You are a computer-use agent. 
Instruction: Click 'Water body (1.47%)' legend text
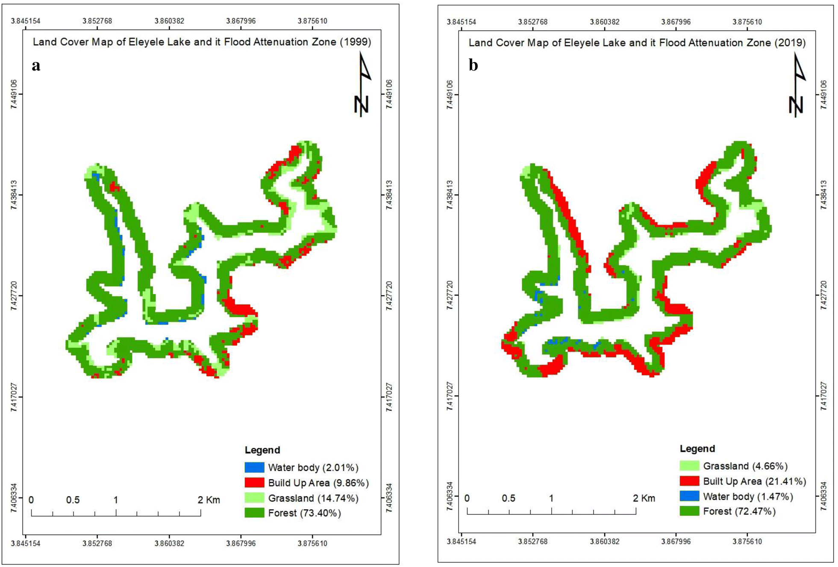748,496
